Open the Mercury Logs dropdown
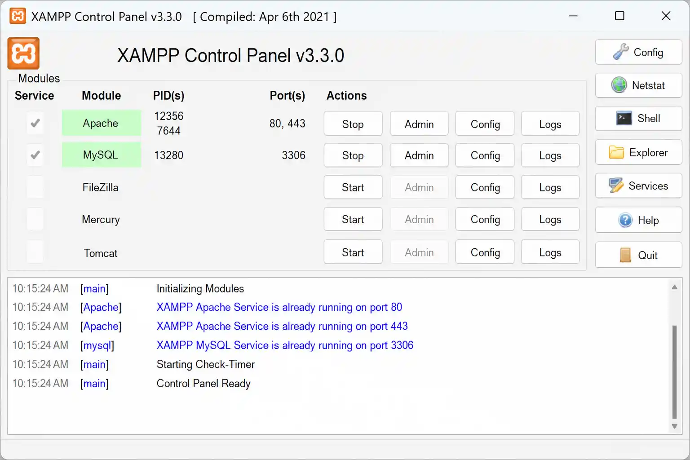This screenshot has height=460, width=690. [x=550, y=219]
